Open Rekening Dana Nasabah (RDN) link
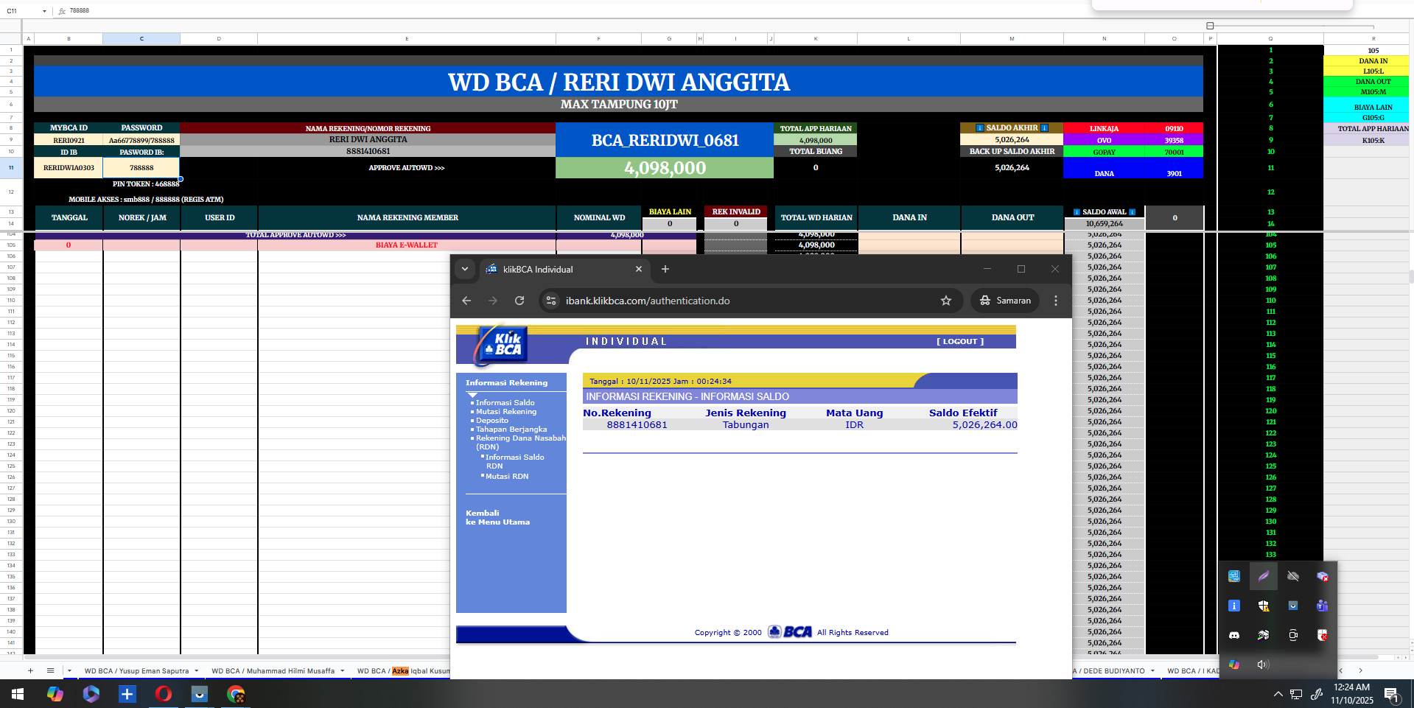Image resolution: width=1414 pixels, height=708 pixels. coord(520,442)
